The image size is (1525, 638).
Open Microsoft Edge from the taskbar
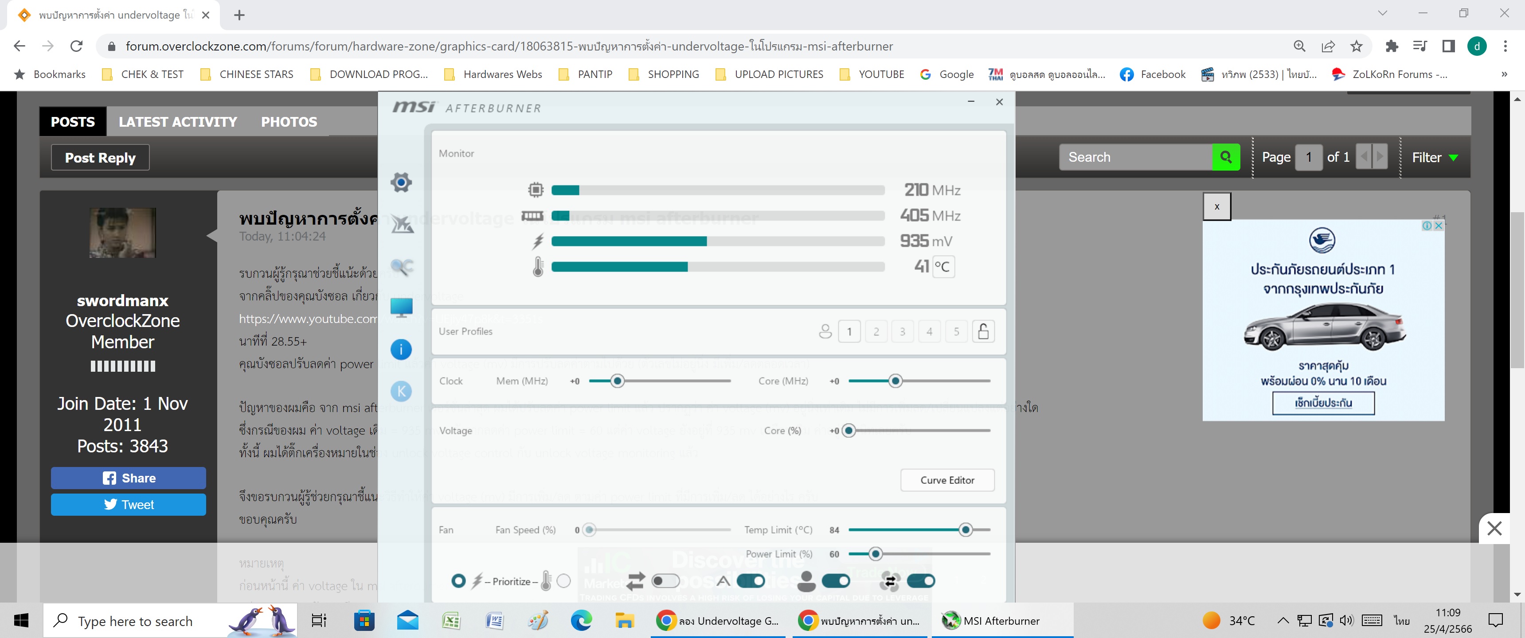tap(581, 620)
